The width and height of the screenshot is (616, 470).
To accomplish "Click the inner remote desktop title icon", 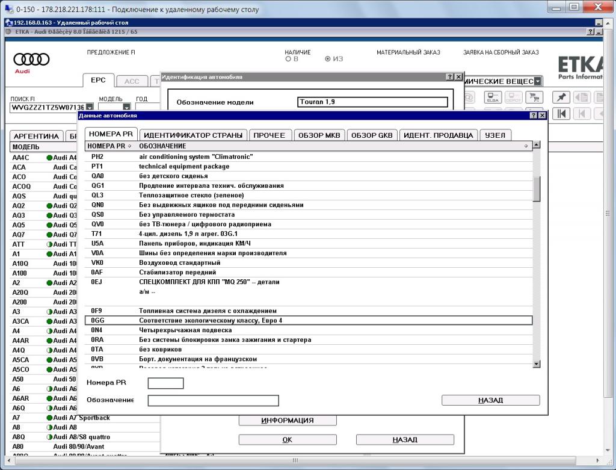I will pyautogui.click(x=9, y=22).
